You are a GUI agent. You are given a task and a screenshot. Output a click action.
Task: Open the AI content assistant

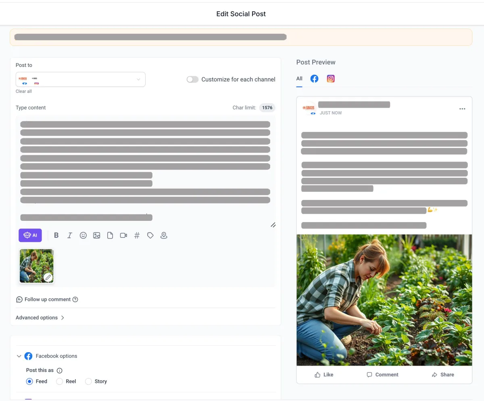[x=30, y=235]
